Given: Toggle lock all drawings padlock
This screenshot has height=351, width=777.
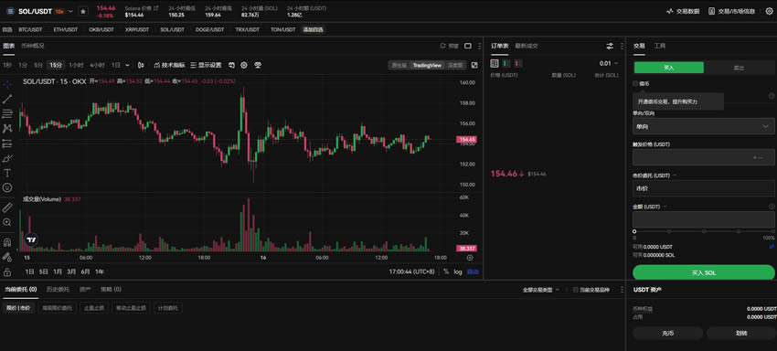Looking at the screenshot, I should [x=7, y=272].
